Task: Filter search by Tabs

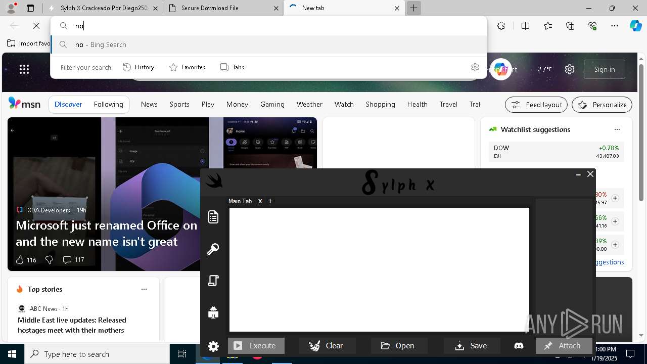Action: click(233, 67)
